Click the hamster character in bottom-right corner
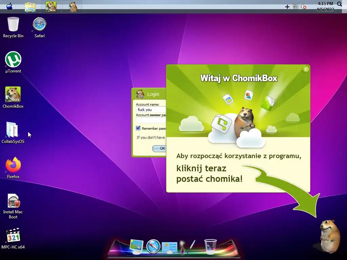The height and width of the screenshot is (260, 347). 330,236
